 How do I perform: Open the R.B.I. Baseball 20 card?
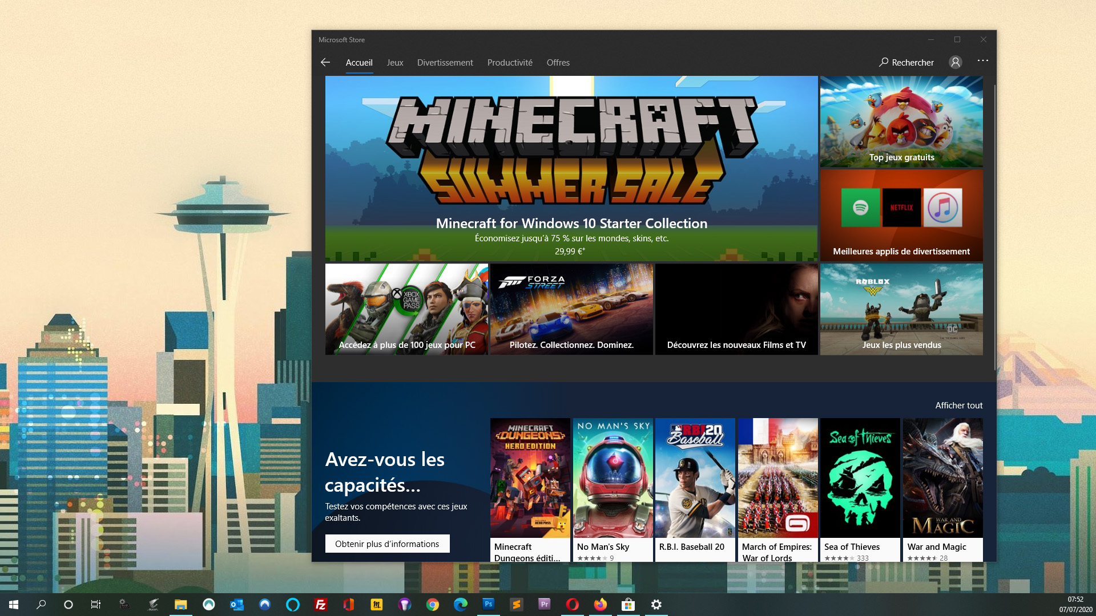(x=695, y=490)
